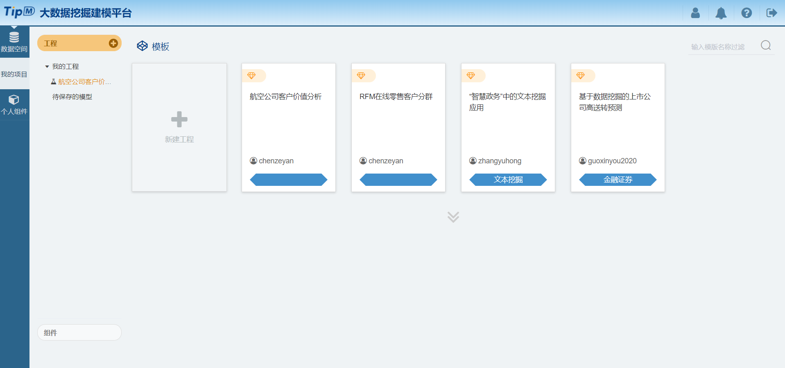The width and height of the screenshot is (785, 368).
Task: Click user avatar icon beside guoxinyou2020
Action: [x=583, y=161]
